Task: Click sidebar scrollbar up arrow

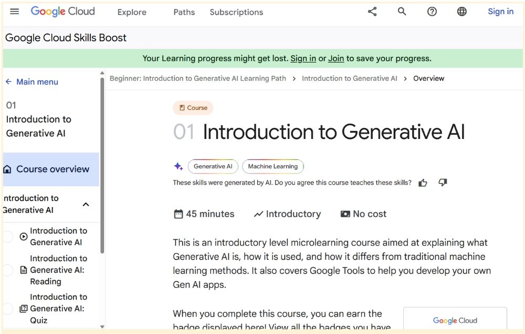Action: point(102,73)
